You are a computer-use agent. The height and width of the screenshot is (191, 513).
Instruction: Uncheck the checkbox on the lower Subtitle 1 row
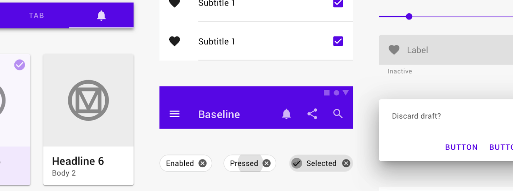338,41
